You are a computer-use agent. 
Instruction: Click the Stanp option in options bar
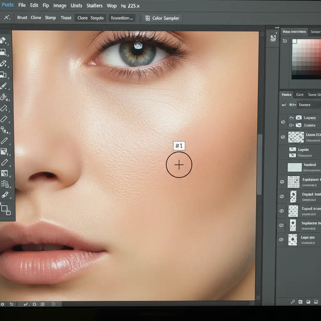50,18
